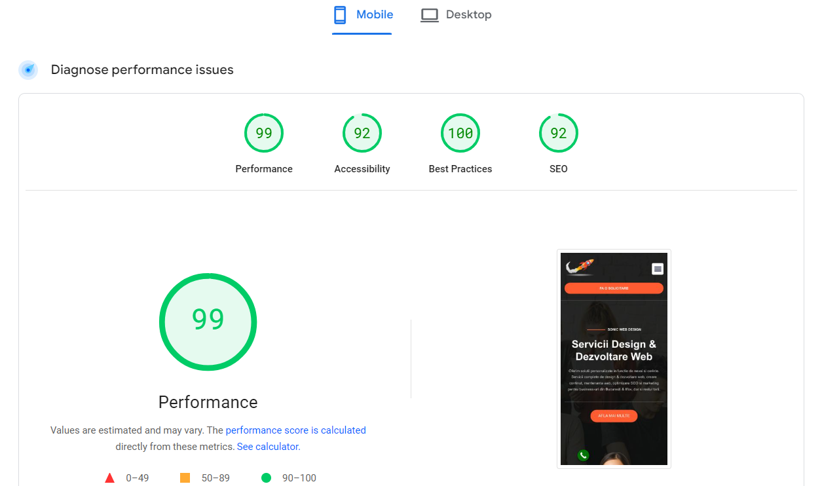This screenshot has width=822, height=486.
Task: Click the rocket logo in site preview
Action: coord(580,267)
